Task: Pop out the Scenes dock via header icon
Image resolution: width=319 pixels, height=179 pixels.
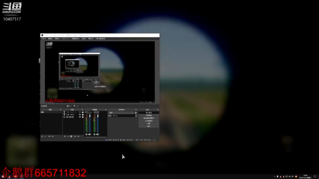Action: coord(61,110)
